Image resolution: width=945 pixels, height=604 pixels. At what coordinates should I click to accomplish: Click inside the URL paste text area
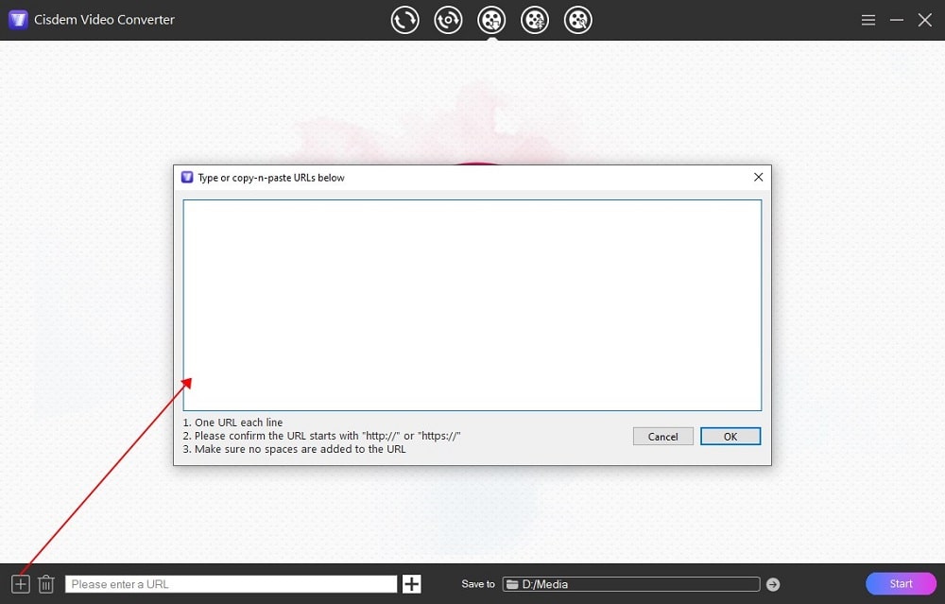[x=472, y=302]
